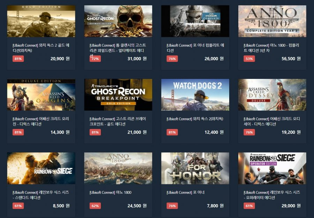Click the 와치 독스 2 골드 에디션 title link
The image size is (314, 218).
coord(41,48)
